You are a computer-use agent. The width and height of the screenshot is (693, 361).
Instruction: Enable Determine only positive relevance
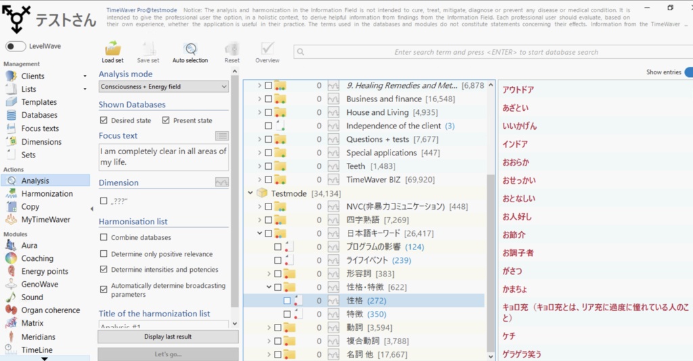104,254
